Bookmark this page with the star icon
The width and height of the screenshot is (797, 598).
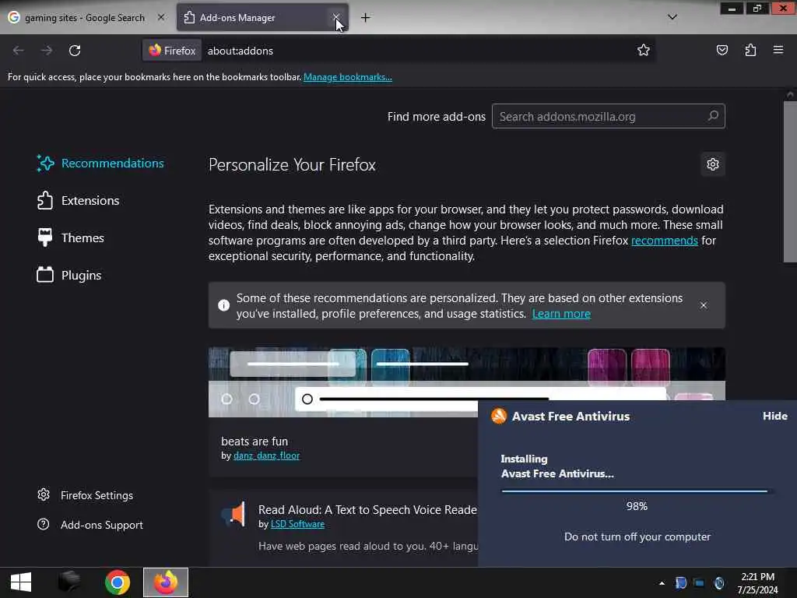(644, 50)
